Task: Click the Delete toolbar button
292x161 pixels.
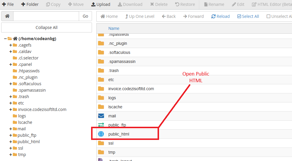Action: (159, 4)
